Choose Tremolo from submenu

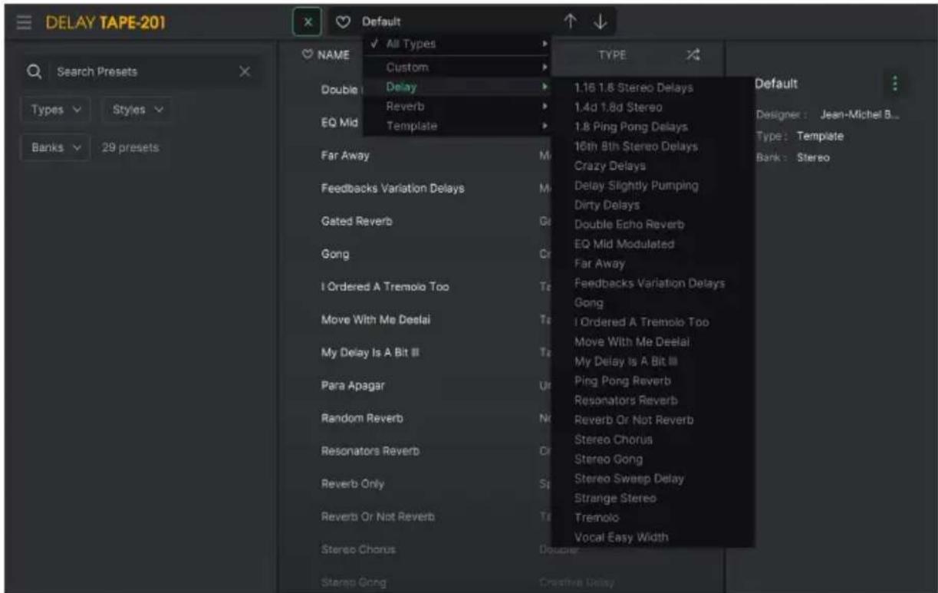597,518
